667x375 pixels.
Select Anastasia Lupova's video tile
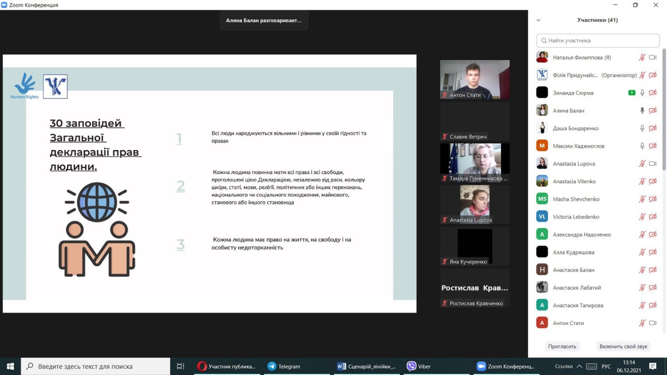[475, 204]
